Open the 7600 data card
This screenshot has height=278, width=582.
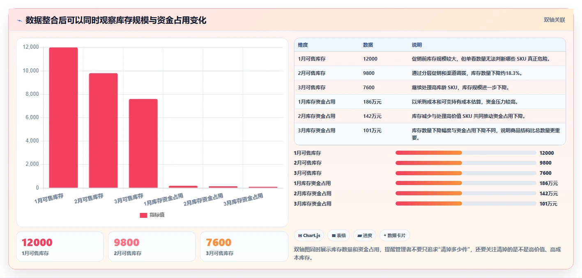(x=244, y=246)
